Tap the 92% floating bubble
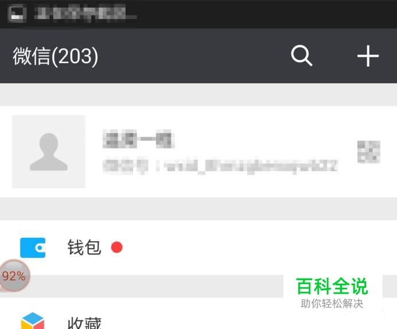The height and width of the screenshot is (329, 397). [x=14, y=276]
